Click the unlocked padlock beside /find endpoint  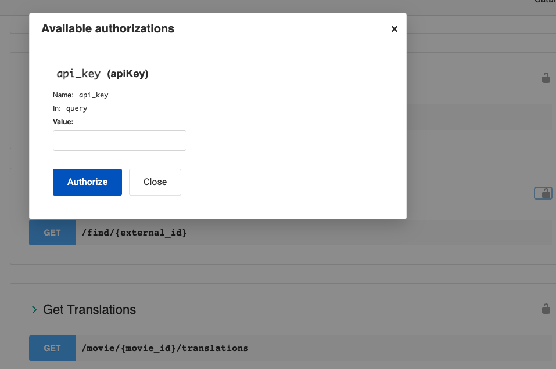click(543, 193)
